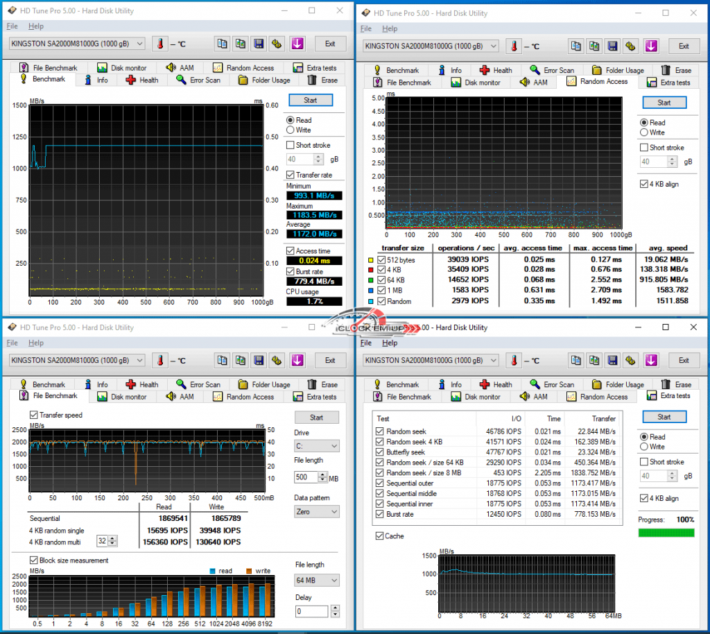Open the File length dropdown showing 64 MB
This screenshot has height=634, width=710.
click(317, 580)
